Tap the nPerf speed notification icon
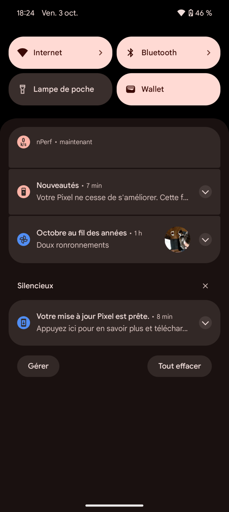The width and height of the screenshot is (229, 512). click(x=23, y=142)
